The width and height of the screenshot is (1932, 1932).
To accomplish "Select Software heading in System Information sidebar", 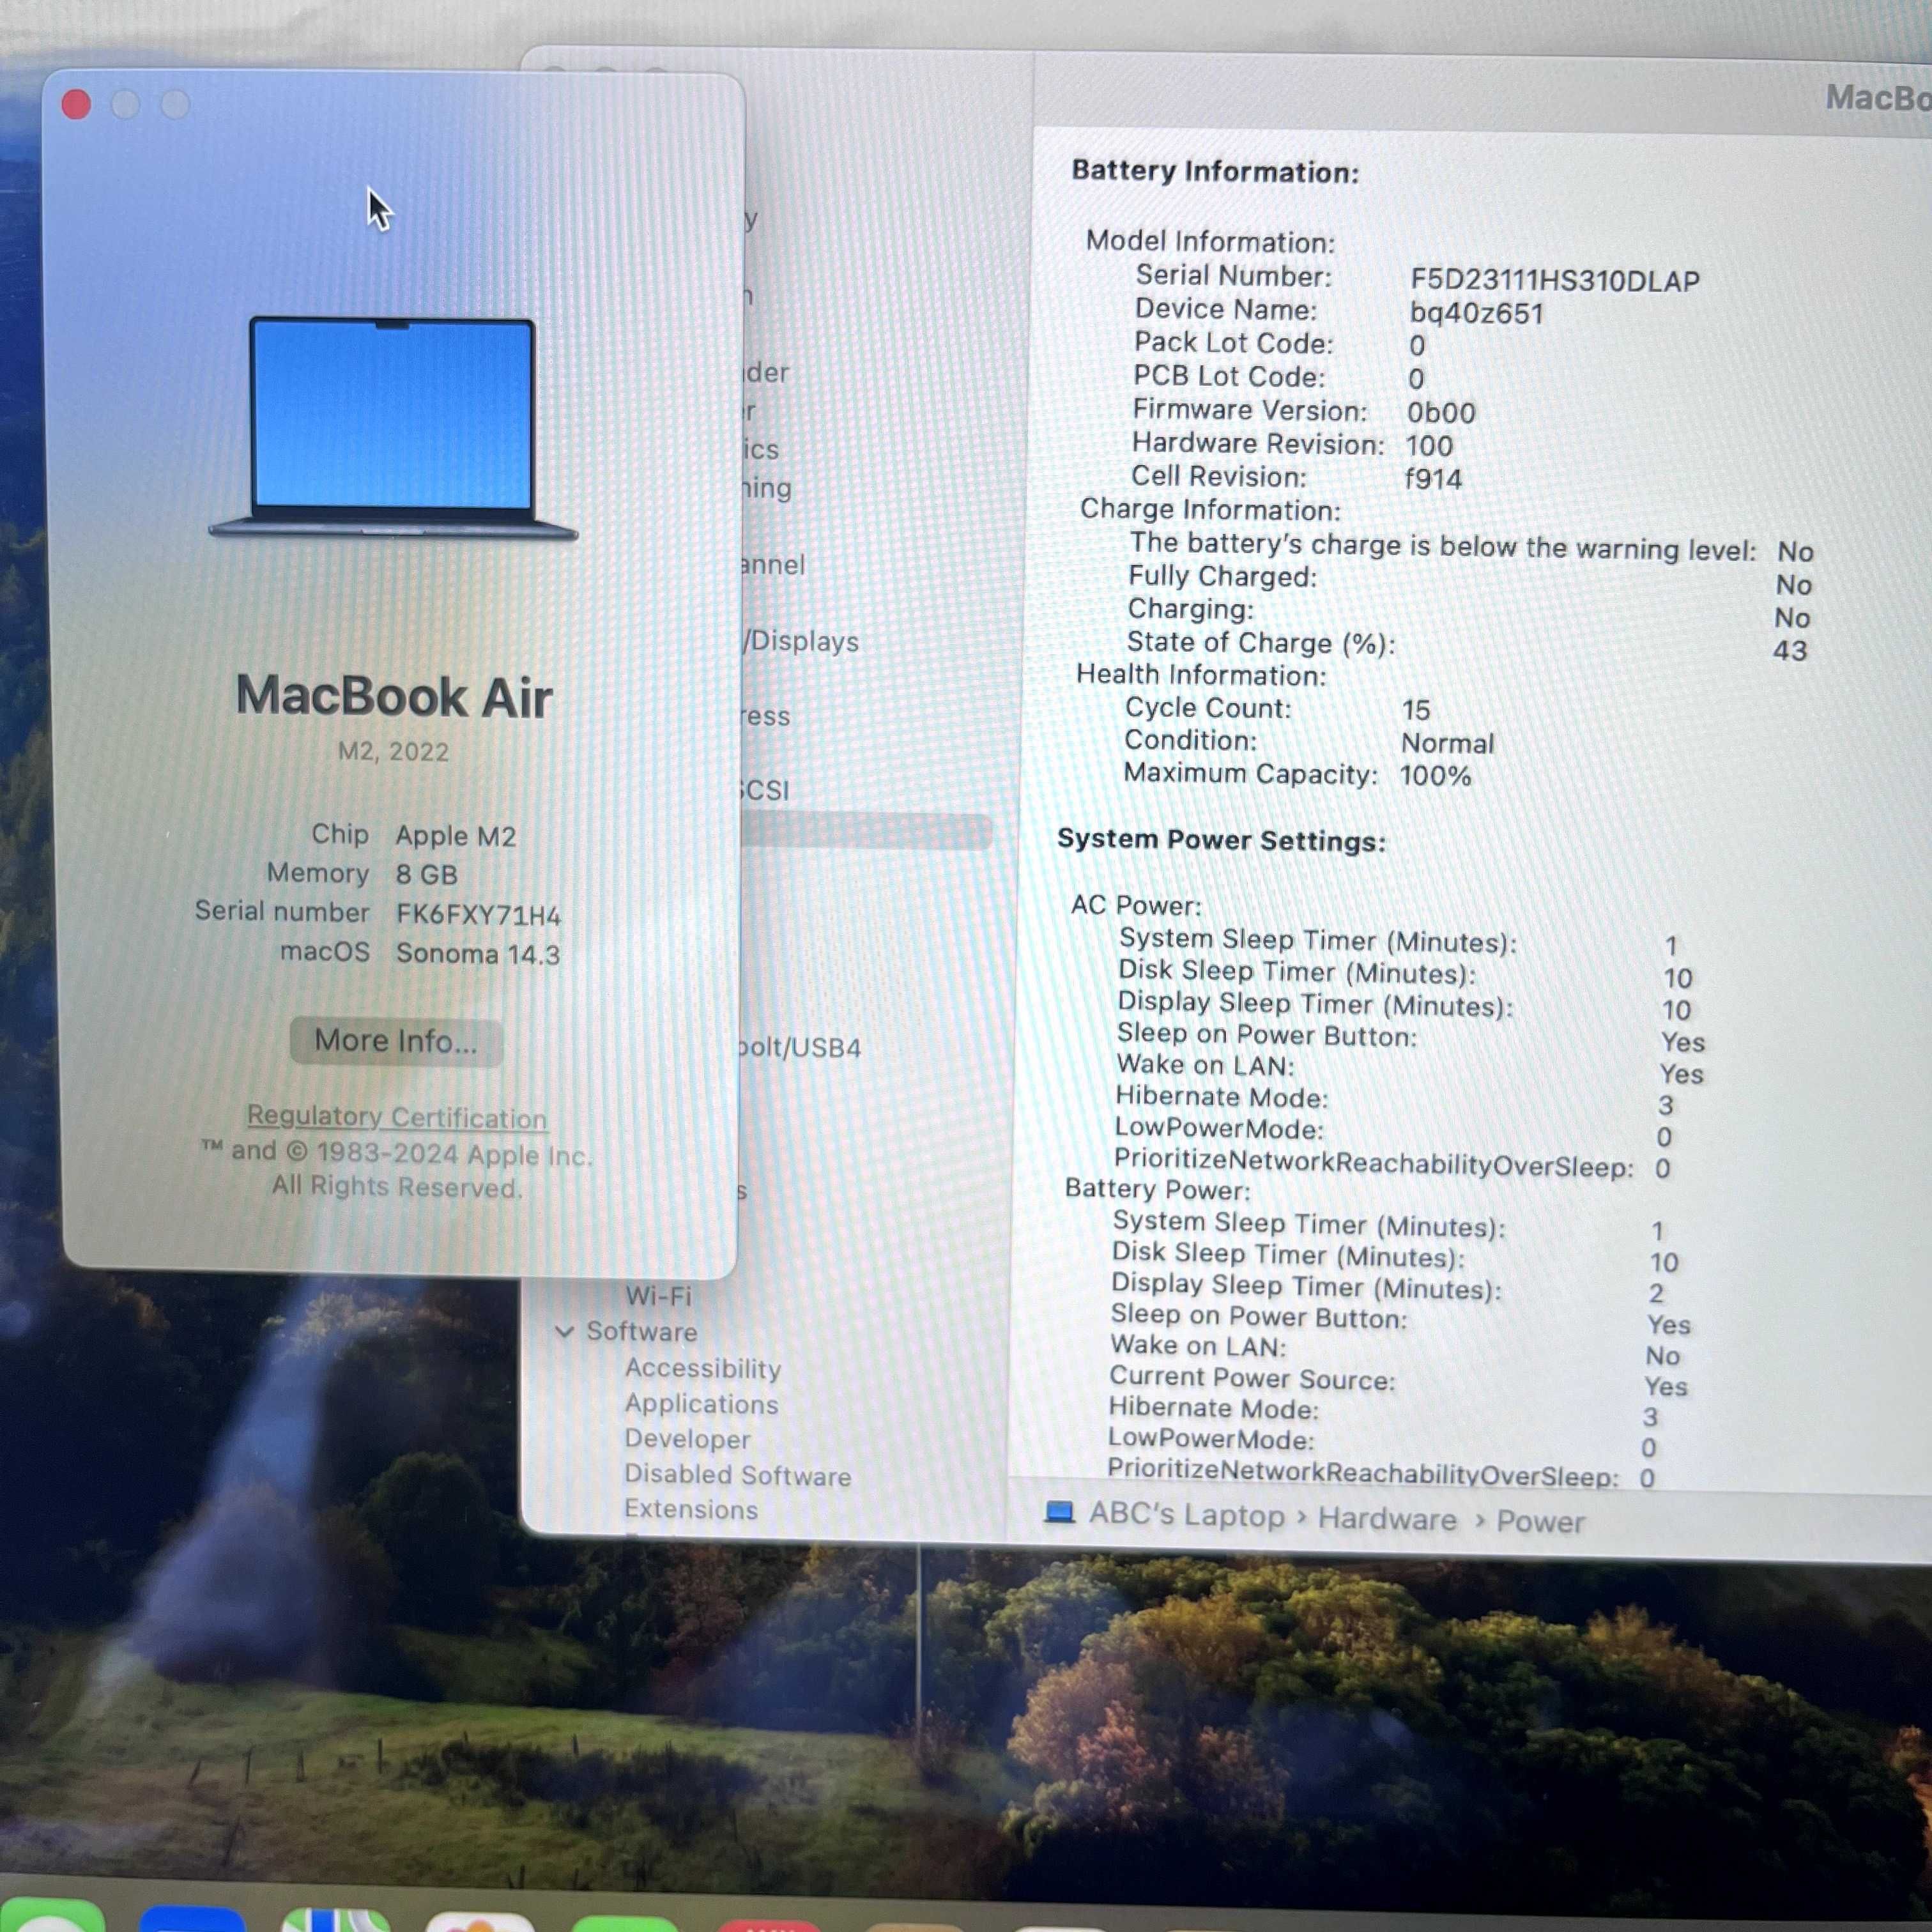I will coord(642,1332).
